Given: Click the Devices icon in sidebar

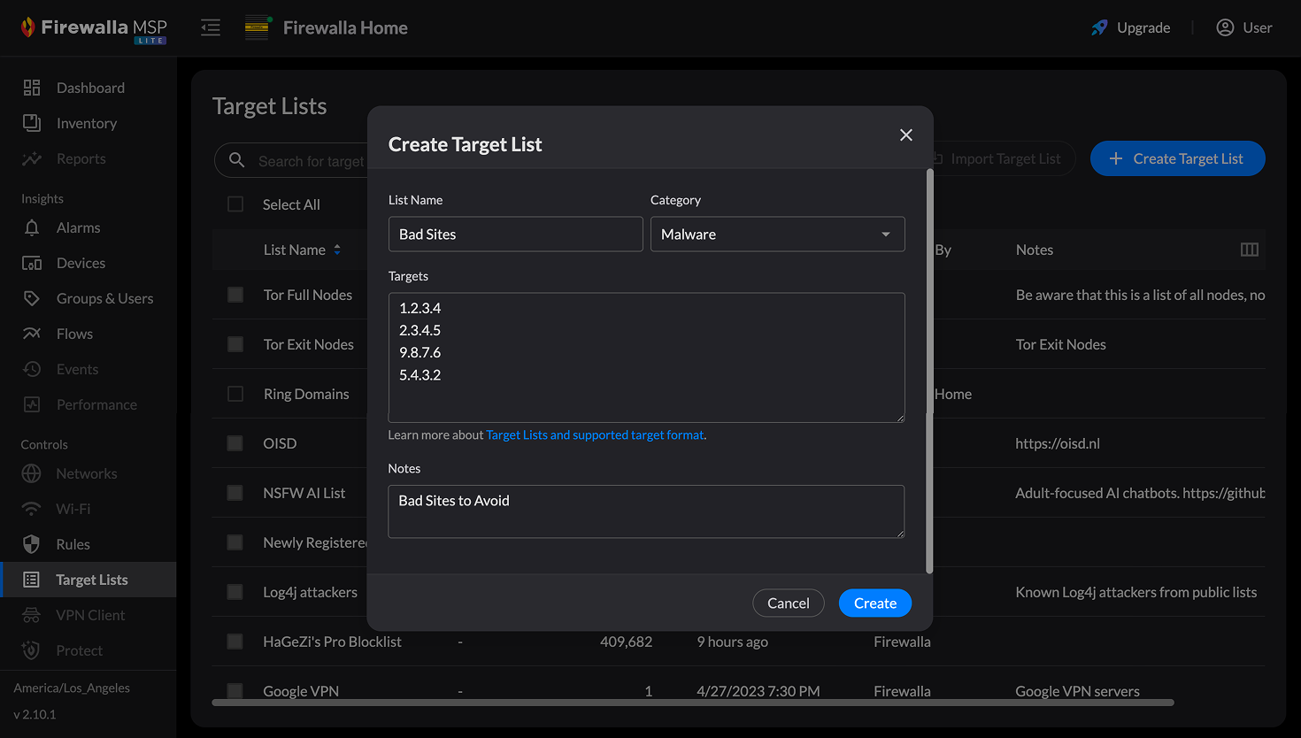Looking at the screenshot, I should [x=32, y=263].
